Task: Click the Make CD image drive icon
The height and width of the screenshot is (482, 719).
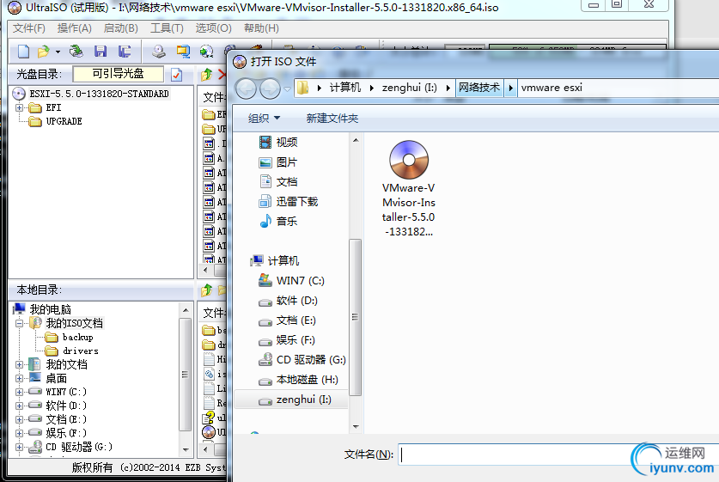Action: click(159, 52)
